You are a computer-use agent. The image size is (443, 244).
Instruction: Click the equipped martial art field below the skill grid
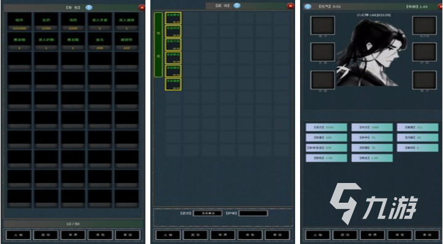tap(208, 213)
